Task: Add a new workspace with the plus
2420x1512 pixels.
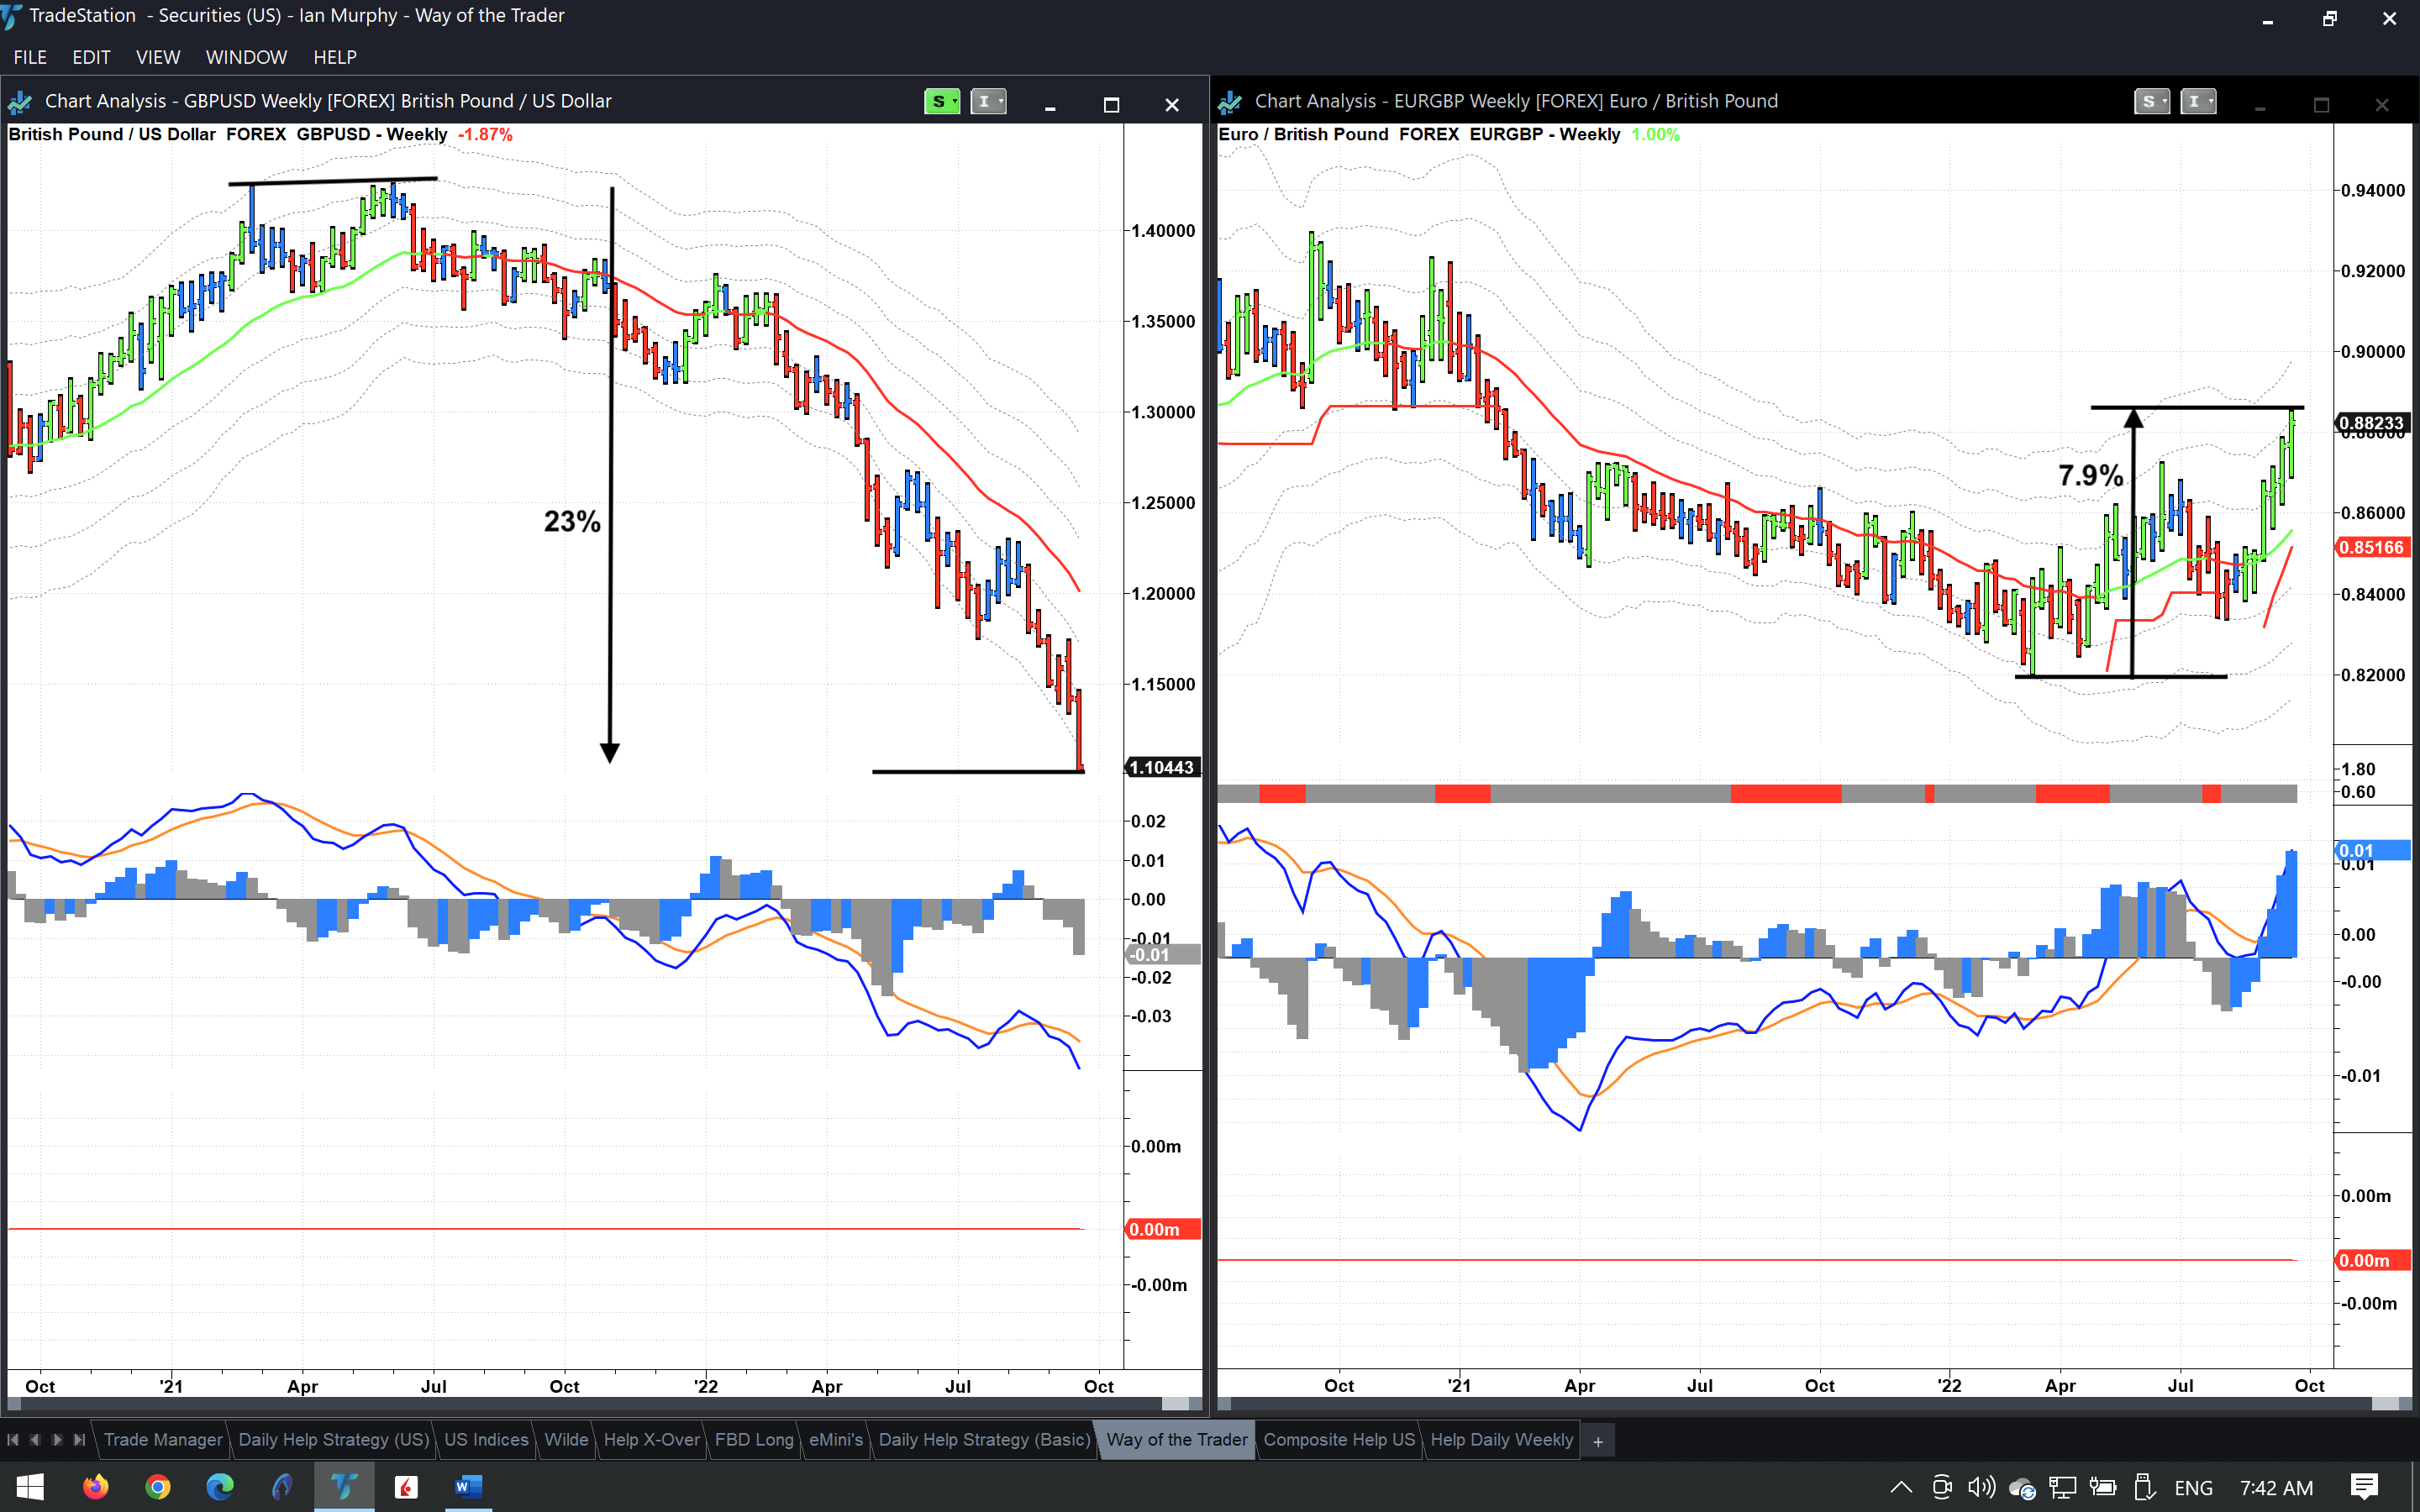Action: [1597, 1441]
